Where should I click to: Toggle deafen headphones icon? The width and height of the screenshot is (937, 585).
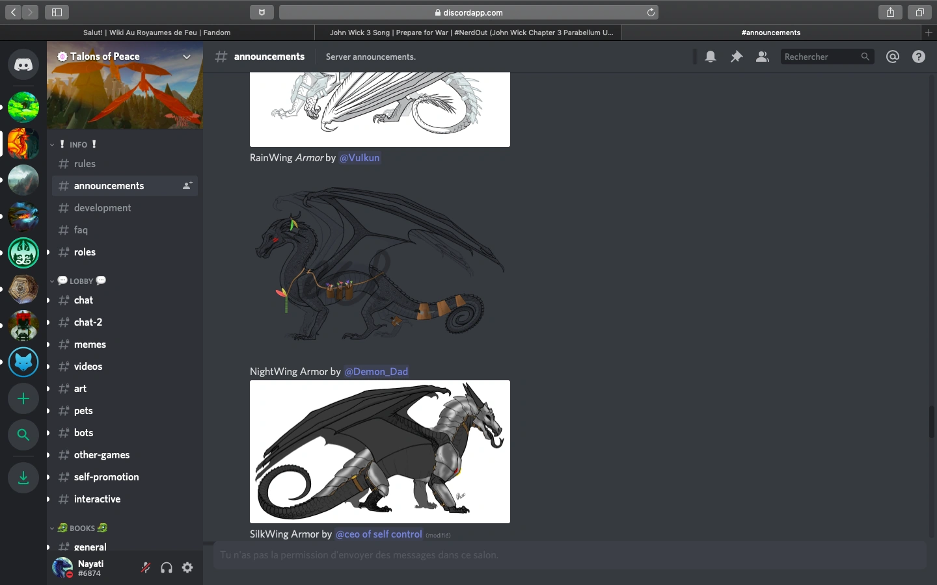click(x=167, y=567)
